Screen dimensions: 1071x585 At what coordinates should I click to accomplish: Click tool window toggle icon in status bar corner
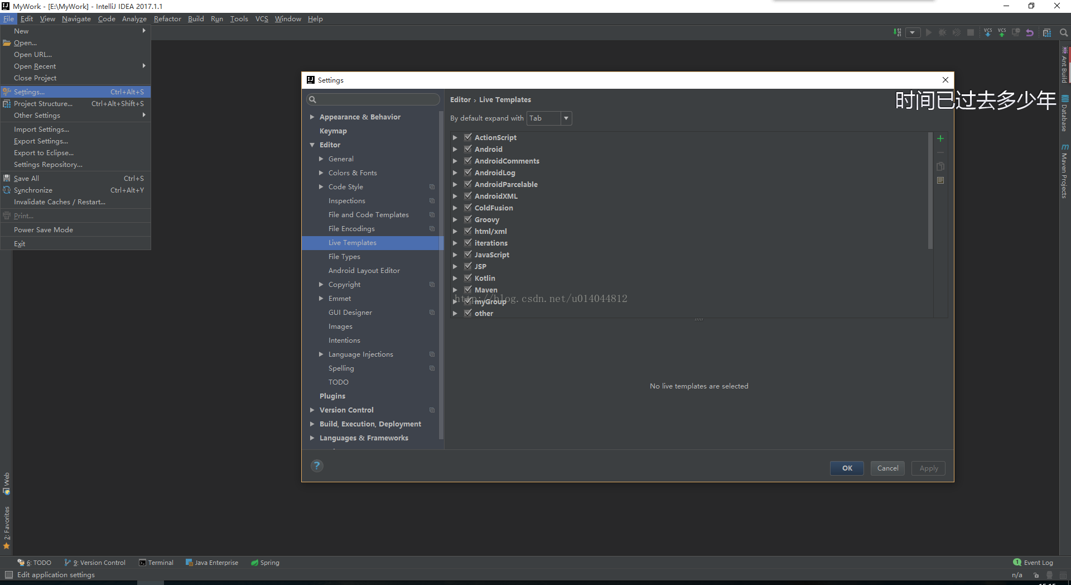[x=8, y=575]
